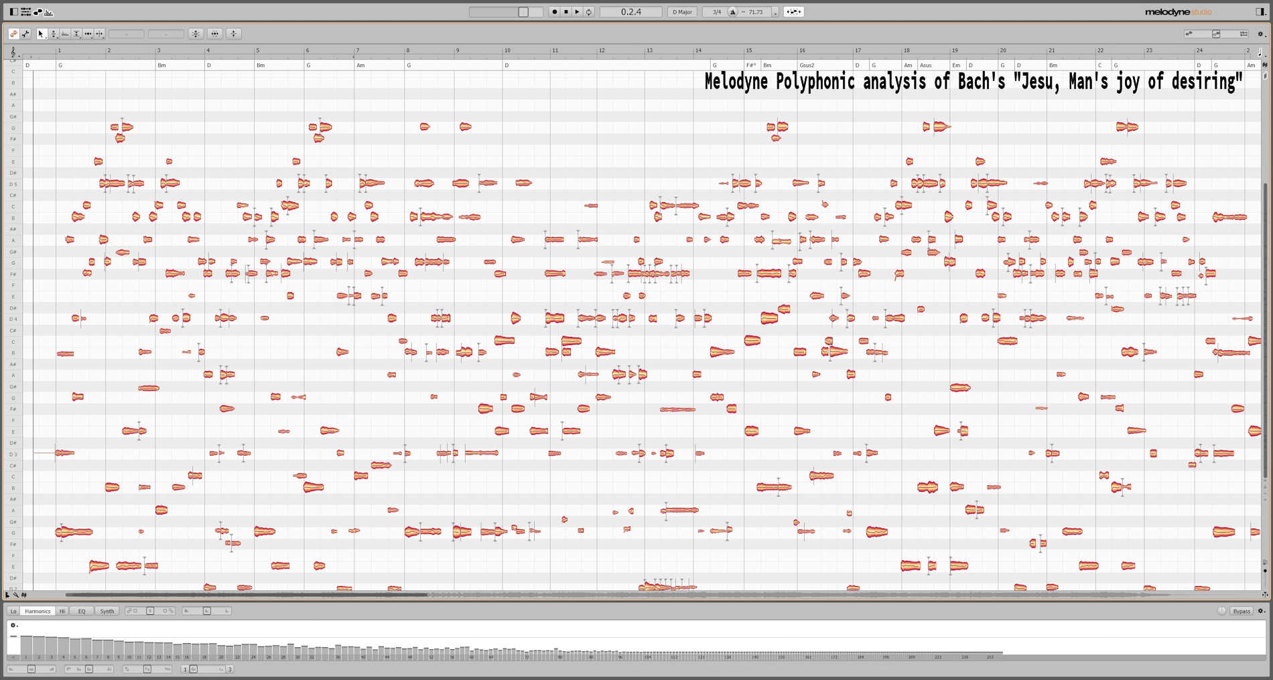Click the horizontal overview scrollbar

[247, 594]
